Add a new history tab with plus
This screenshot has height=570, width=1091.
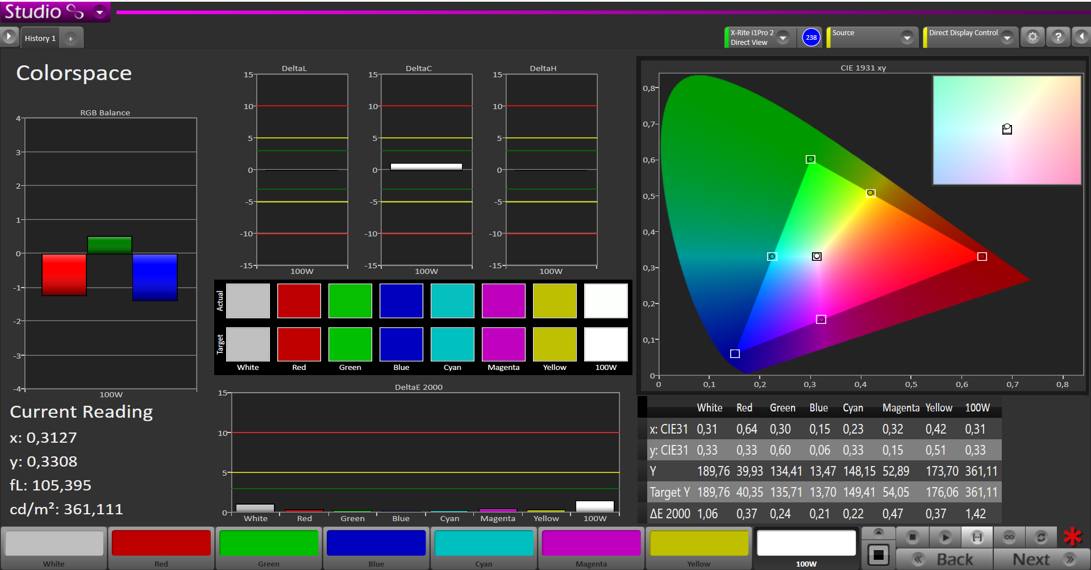70,39
